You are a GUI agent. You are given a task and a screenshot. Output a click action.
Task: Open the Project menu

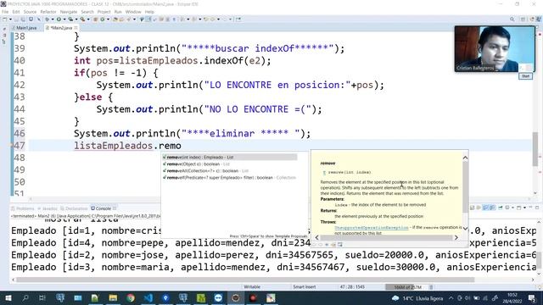[104, 12]
